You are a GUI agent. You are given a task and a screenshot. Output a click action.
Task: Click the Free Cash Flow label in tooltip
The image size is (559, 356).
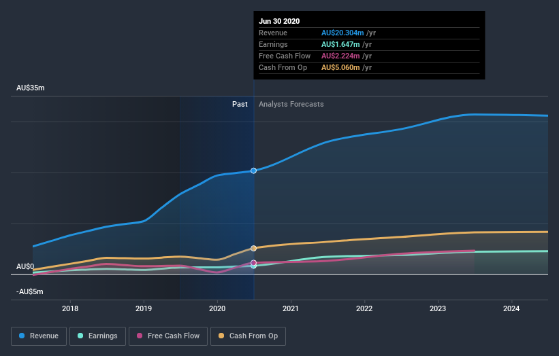285,56
